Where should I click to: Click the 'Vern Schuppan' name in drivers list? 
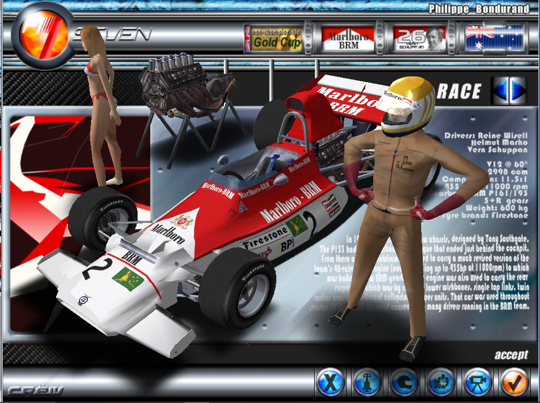(497, 150)
